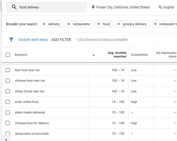
Task: Check the indian foods near me row
Action: click(8, 91)
